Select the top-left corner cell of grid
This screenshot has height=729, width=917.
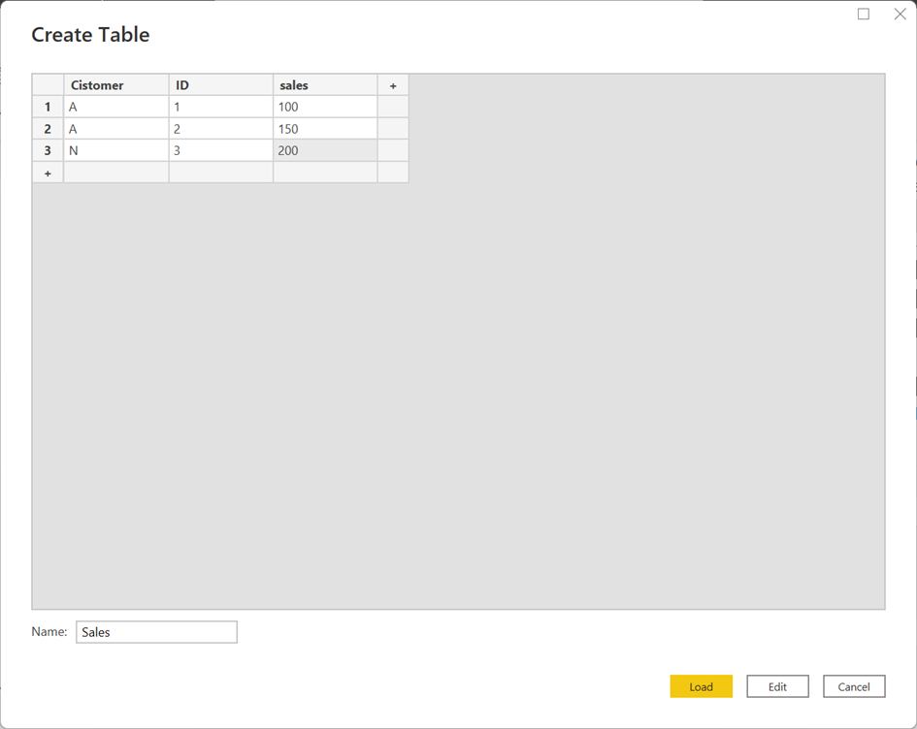(x=48, y=85)
